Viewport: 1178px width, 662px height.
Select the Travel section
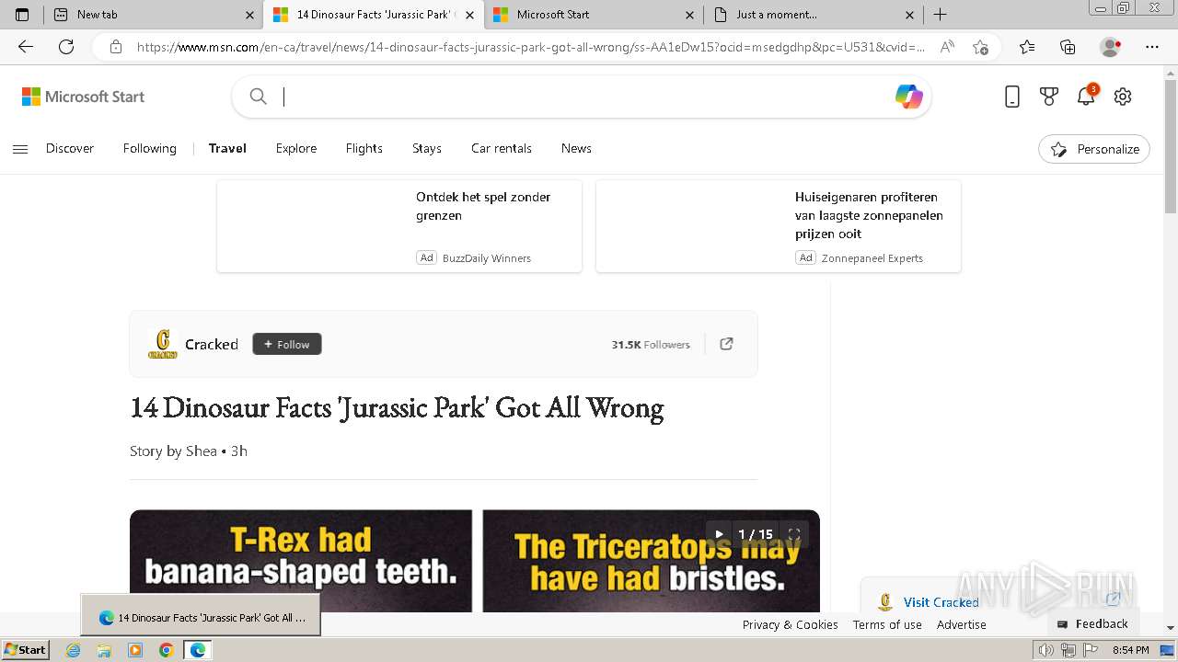(227, 148)
